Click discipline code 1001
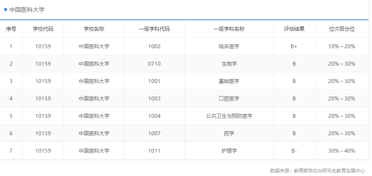The width and height of the screenshot is (372, 176). tap(154, 81)
